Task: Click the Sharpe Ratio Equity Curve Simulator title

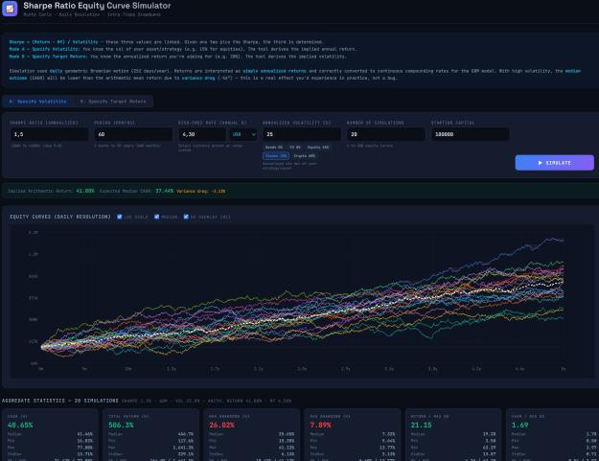Action: point(97,6)
